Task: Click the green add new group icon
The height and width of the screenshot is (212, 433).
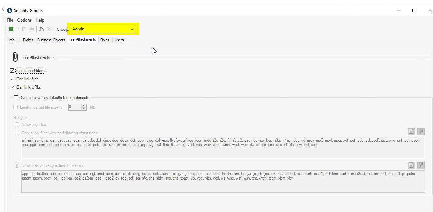Action: point(11,29)
